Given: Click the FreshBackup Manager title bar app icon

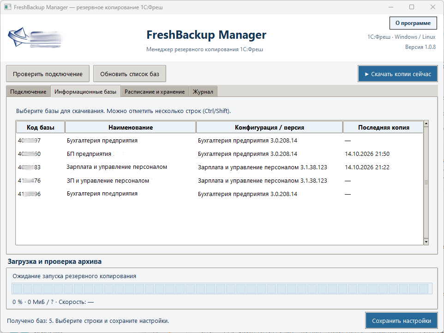Looking at the screenshot, I should click(8, 7).
